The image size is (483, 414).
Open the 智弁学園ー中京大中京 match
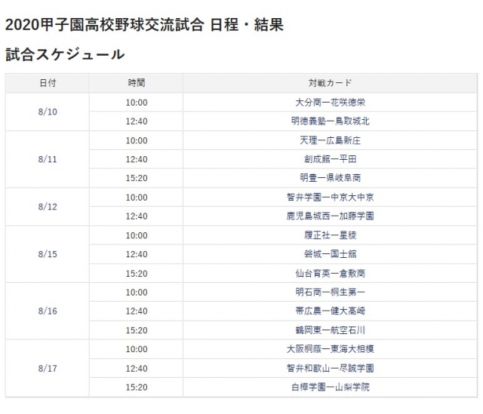click(330, 198)
